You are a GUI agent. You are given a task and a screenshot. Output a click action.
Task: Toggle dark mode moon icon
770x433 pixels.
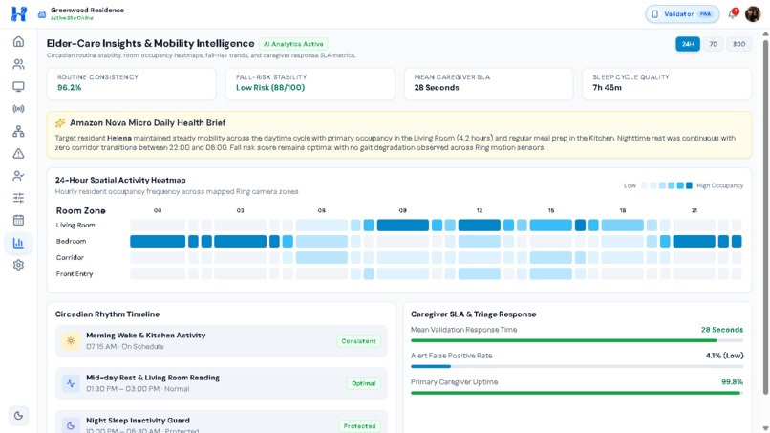(18, 416)
